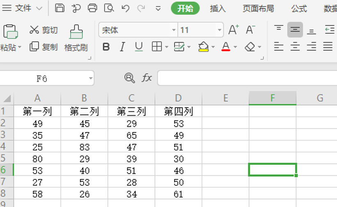Click the Save icon in quick access toolbar
337x207 pixels.
tap(60, 8)
